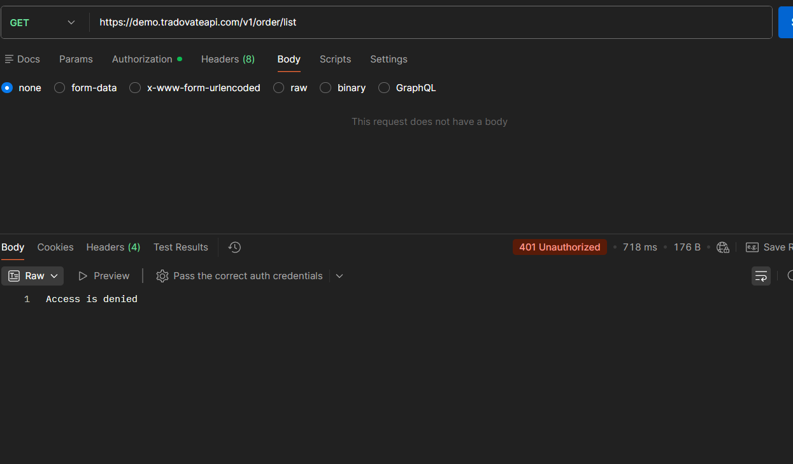Open the GET method dropdown
The height and width of the screenshot is (464, 793).
[x=43, y=22]
